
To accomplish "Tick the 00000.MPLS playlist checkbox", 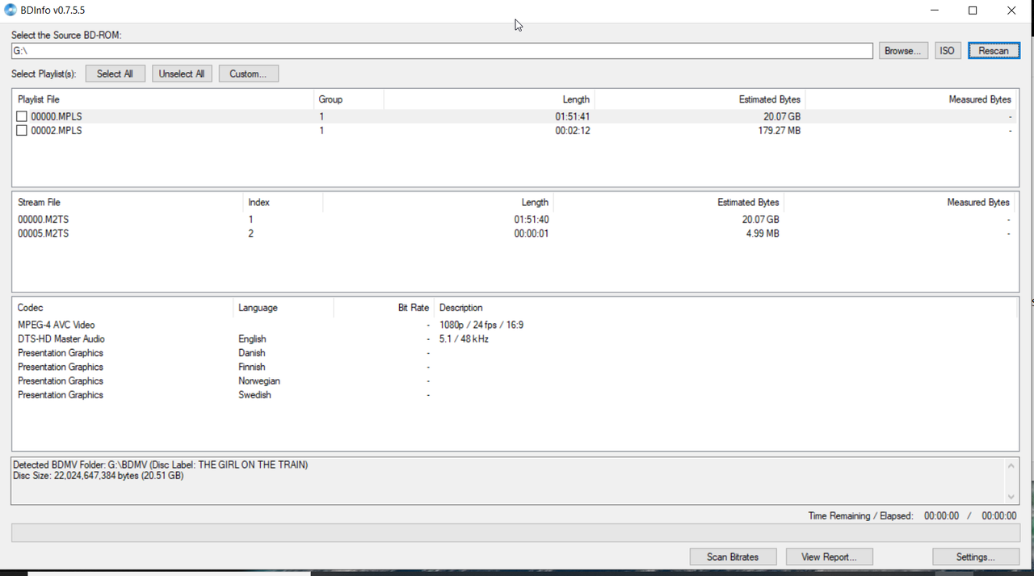I will click(x=22, y=116).
